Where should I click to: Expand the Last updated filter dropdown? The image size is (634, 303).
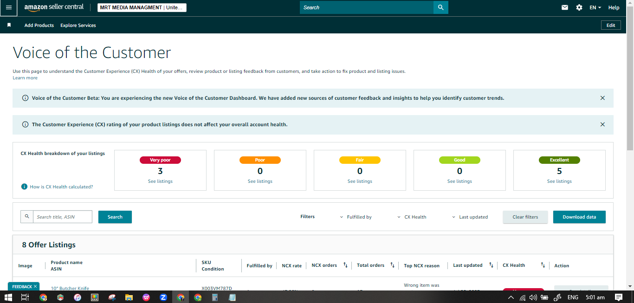pyautogui.click(x=470, y=217)
